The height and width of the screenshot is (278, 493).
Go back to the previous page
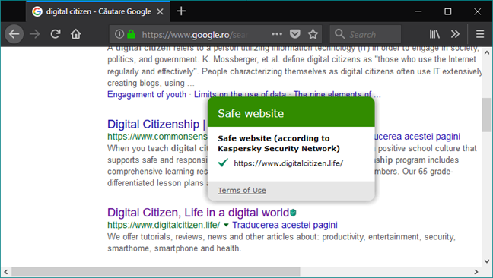(x=14, y=34)
